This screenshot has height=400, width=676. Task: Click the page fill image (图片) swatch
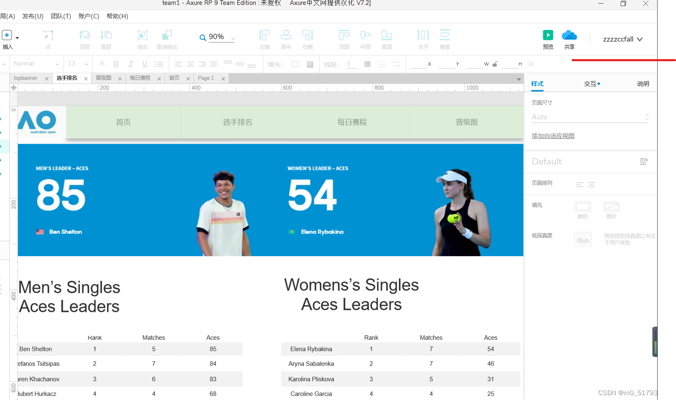[x=611, y=207]
